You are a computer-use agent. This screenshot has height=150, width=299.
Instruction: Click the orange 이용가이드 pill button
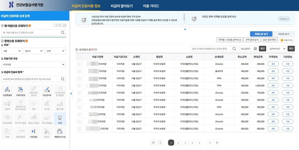pos(287,40)
